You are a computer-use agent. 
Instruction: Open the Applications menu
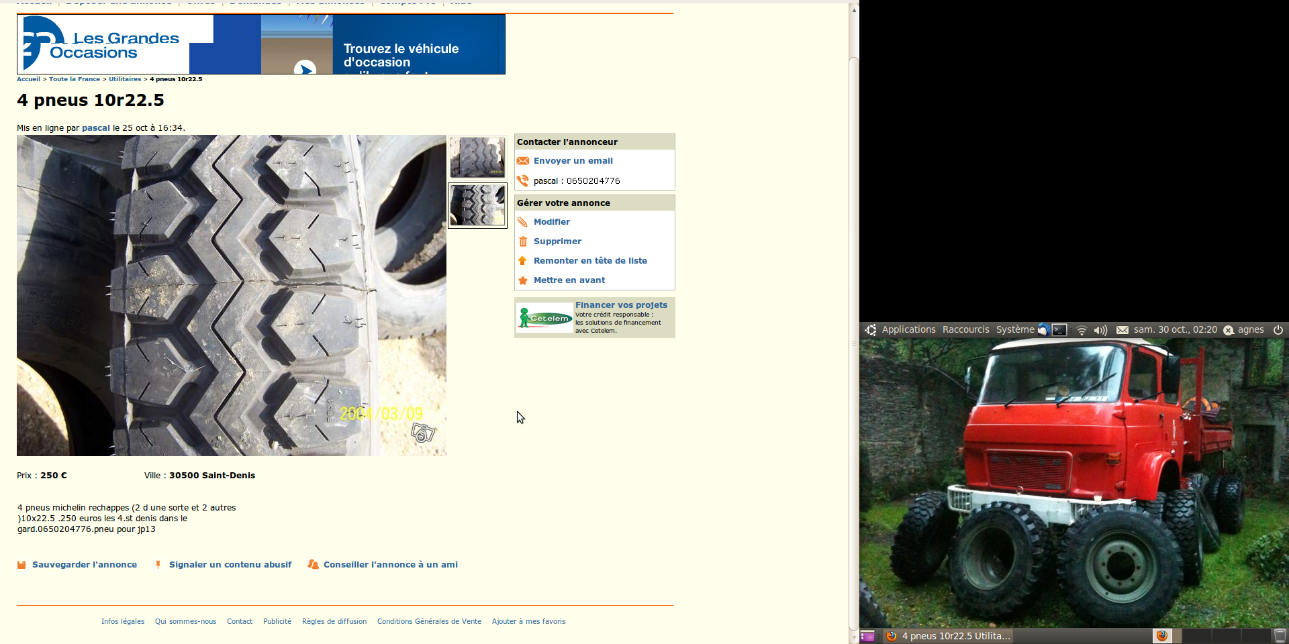click(908, 329)
